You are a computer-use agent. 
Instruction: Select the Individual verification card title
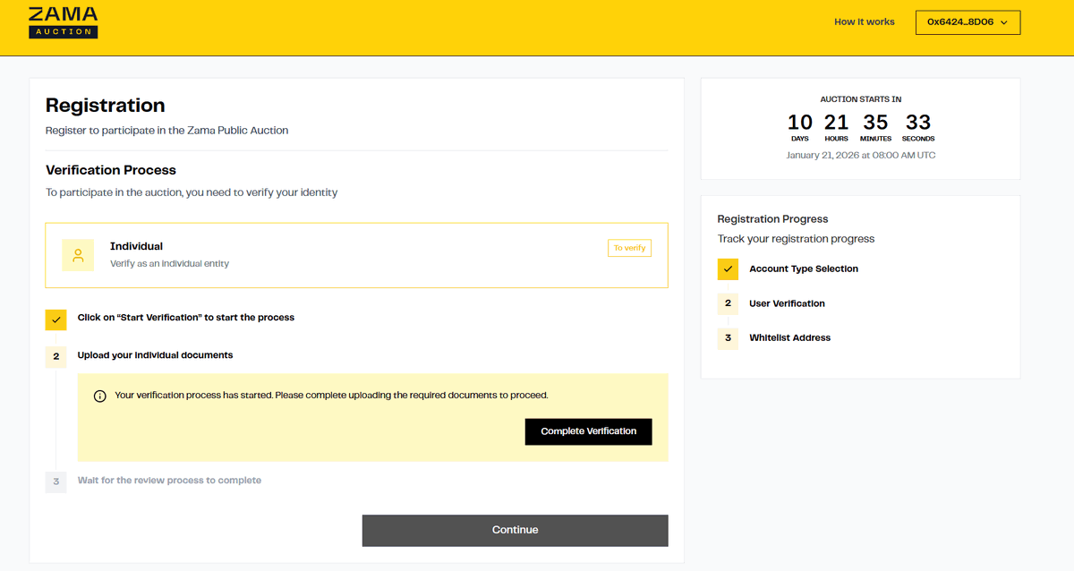point(136,246)
